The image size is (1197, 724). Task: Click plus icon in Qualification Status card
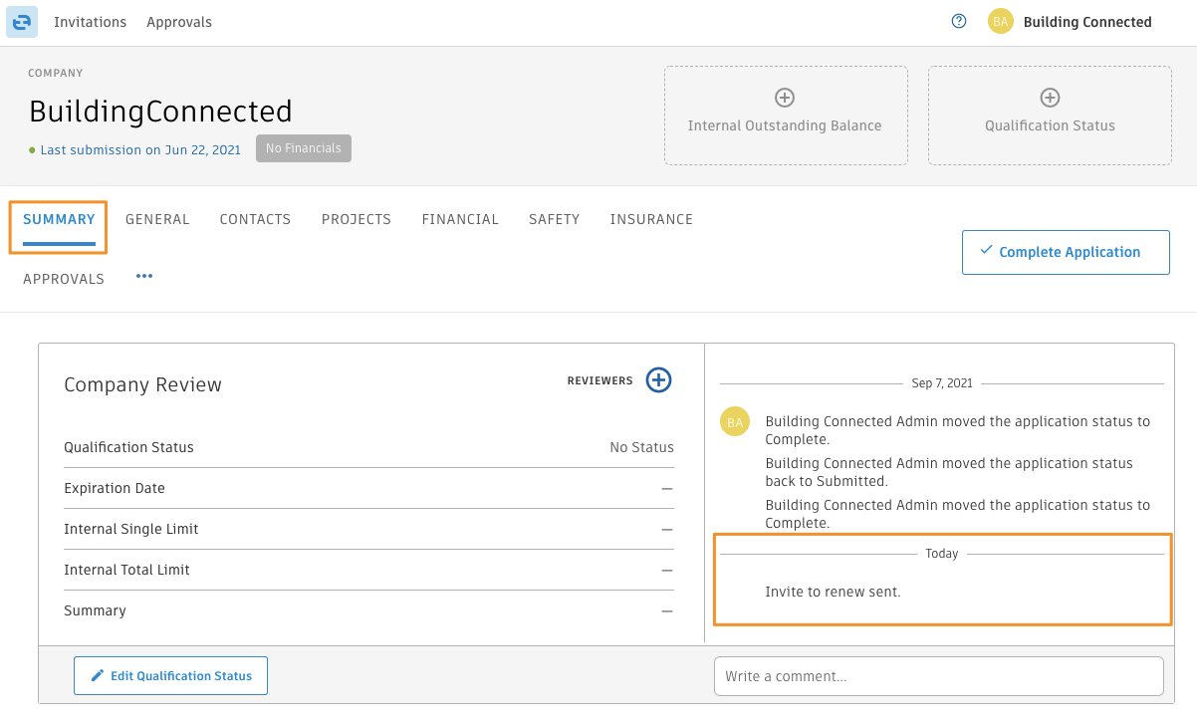click(x=1050, y=98)
